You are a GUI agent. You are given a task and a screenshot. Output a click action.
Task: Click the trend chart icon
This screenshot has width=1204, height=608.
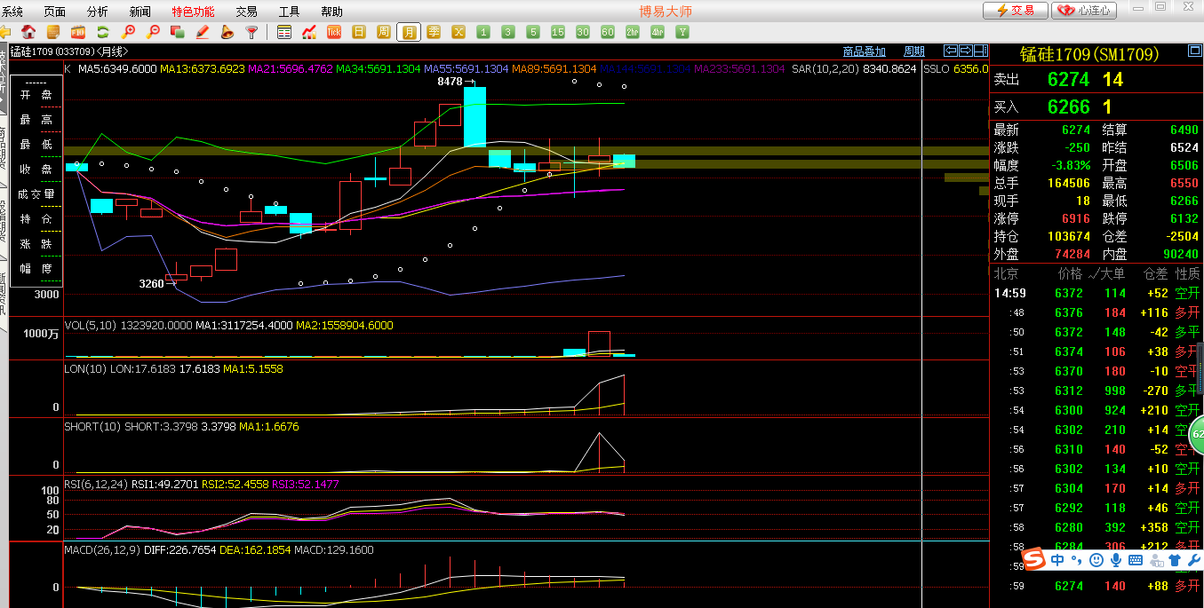(309, 32)
